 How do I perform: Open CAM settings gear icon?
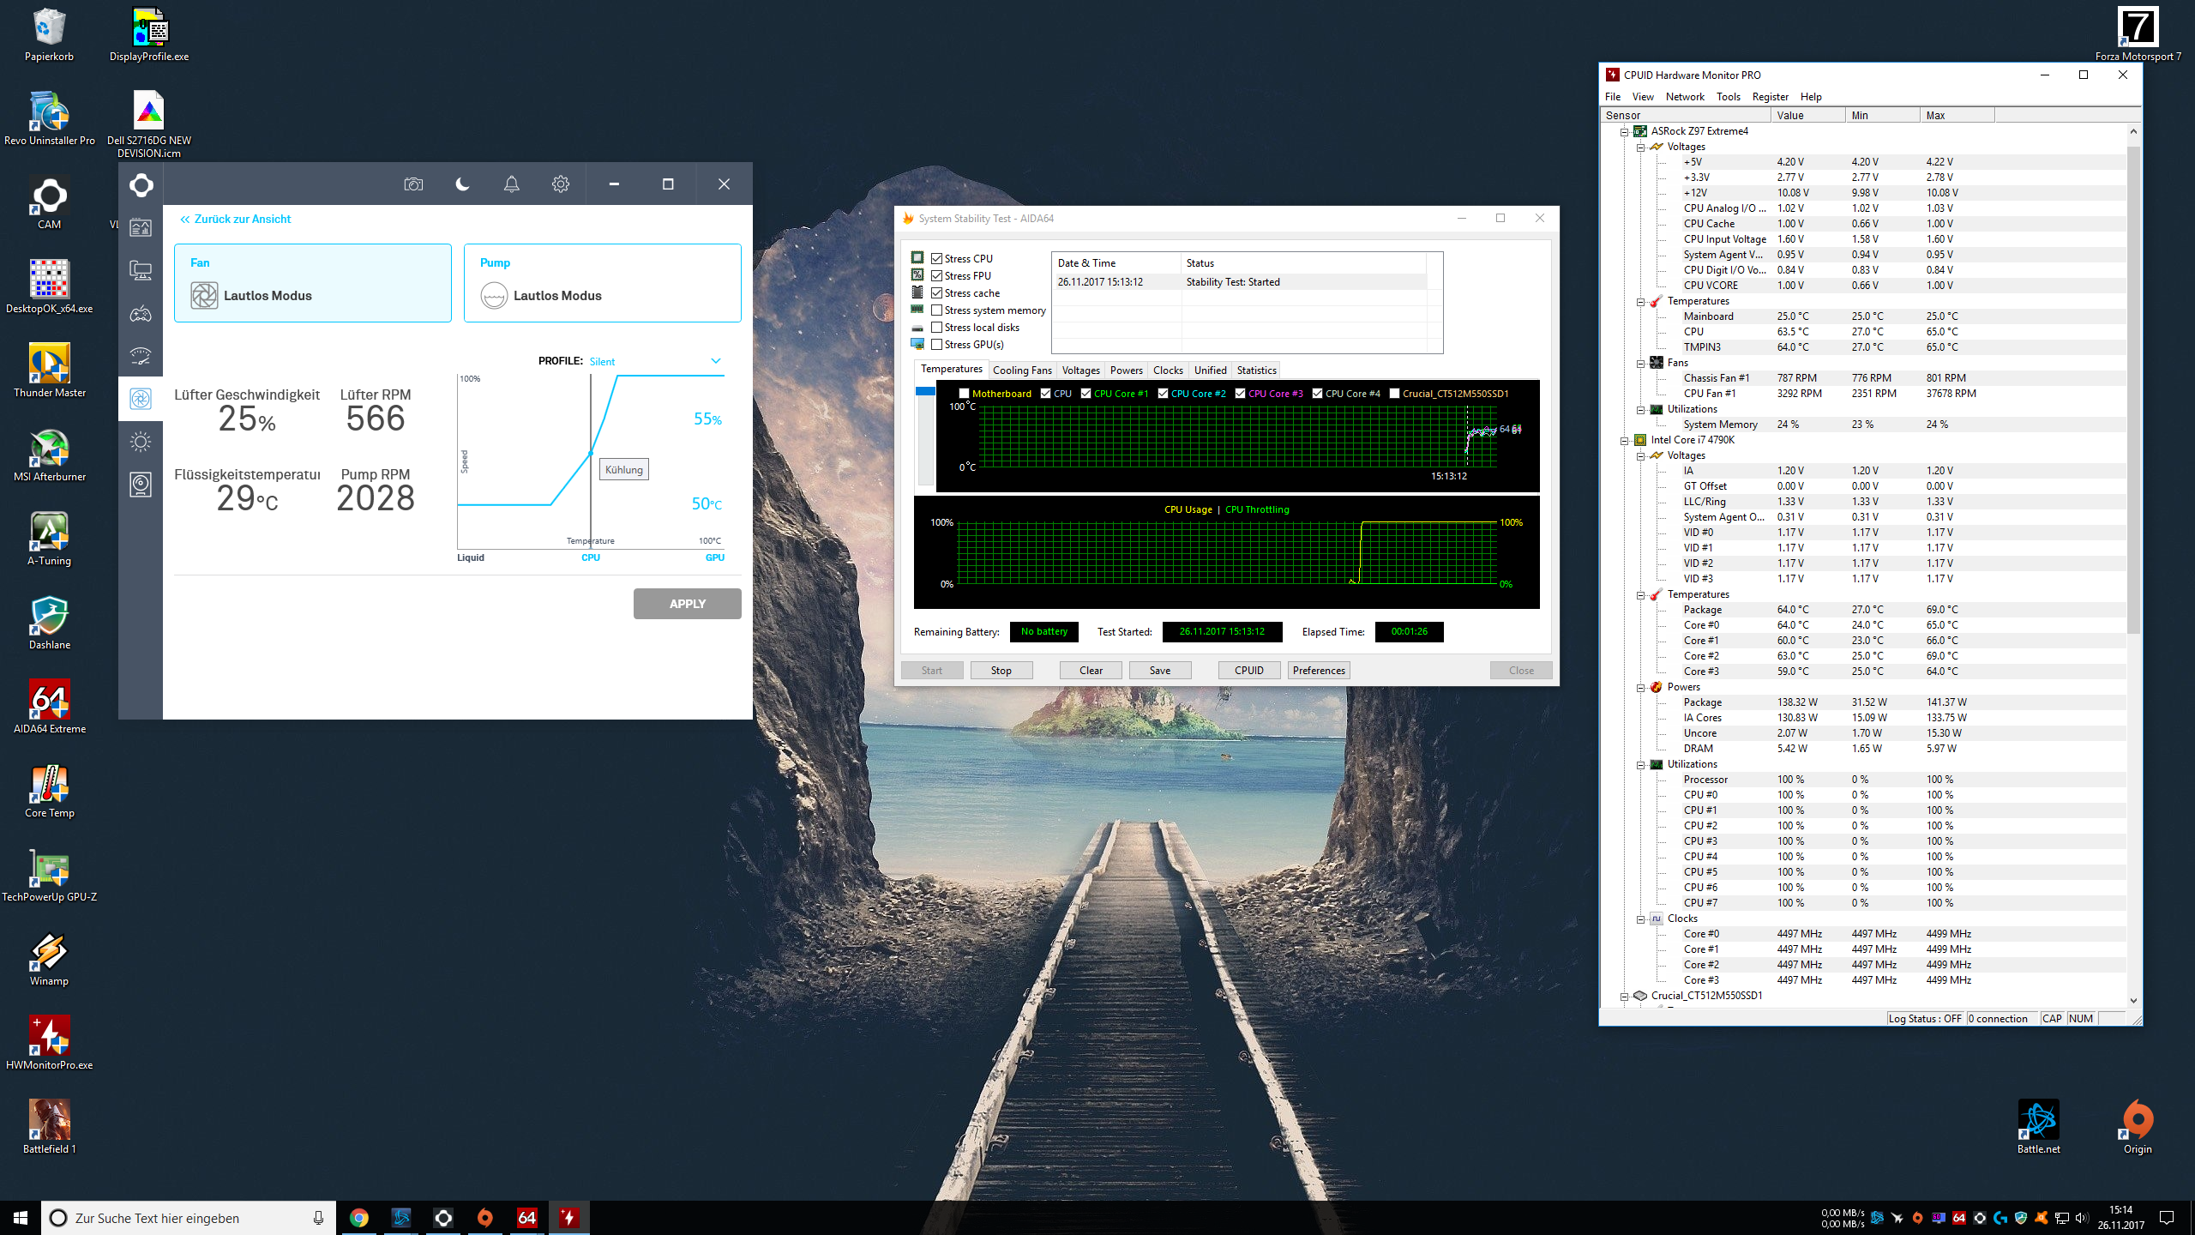pos(561,184)
